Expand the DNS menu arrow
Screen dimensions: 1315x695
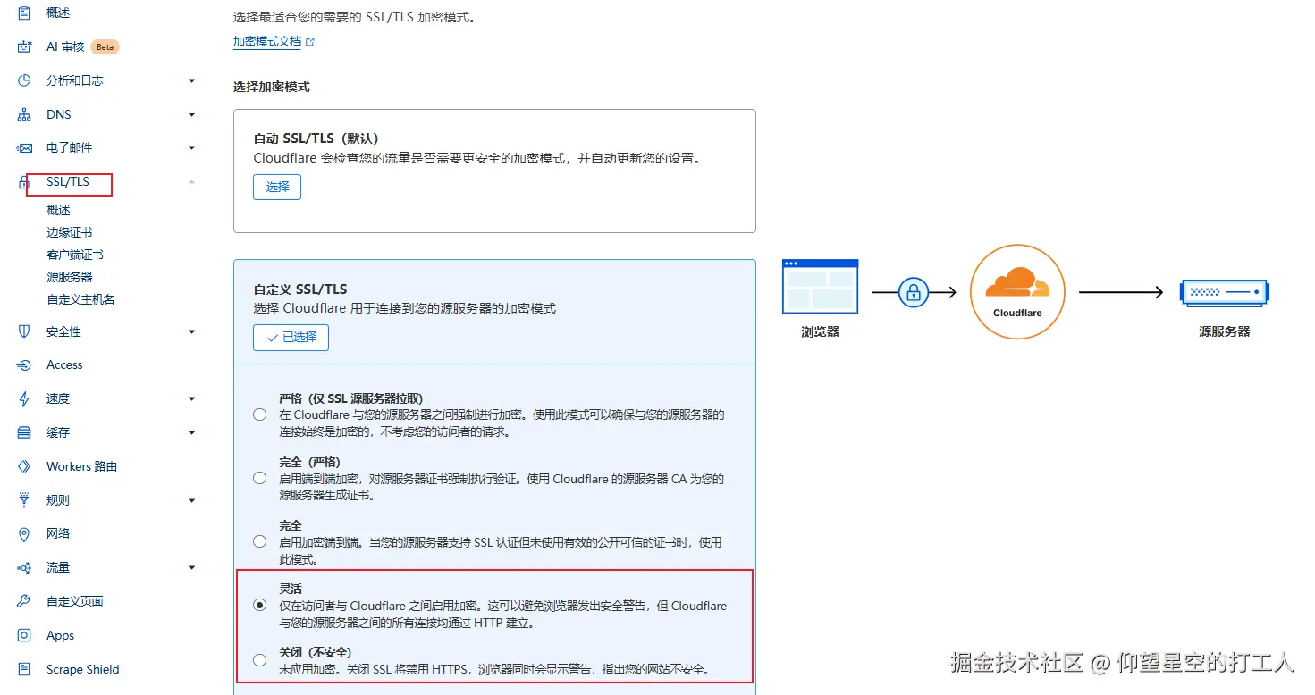(191, 114)
